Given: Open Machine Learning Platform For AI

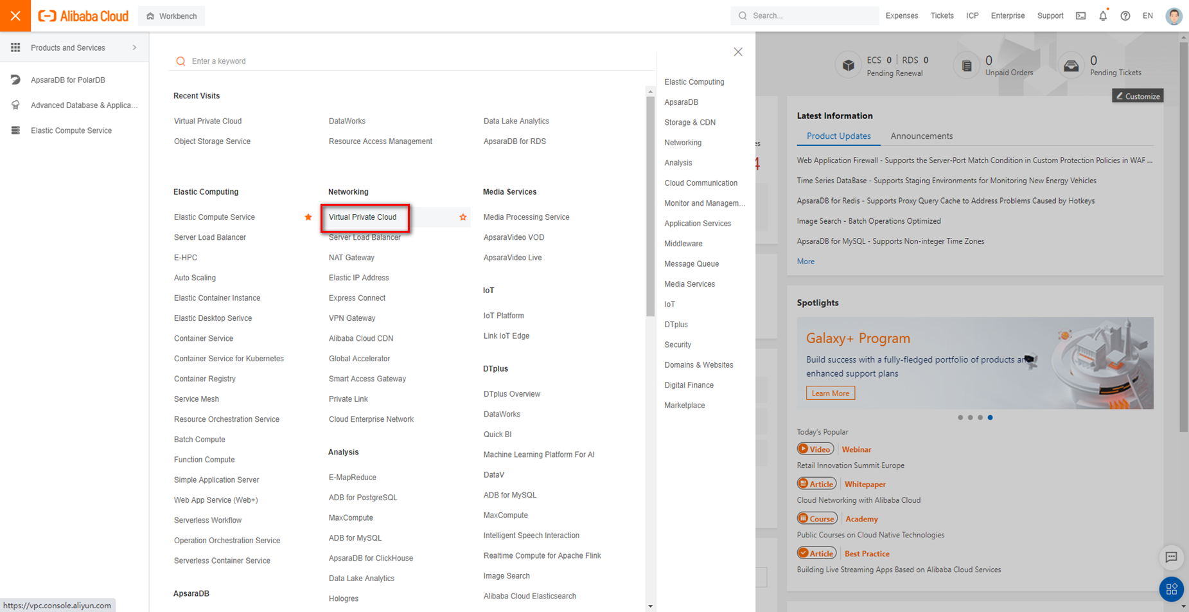Looking at the screenshot, I should click(x=539, y=455).
